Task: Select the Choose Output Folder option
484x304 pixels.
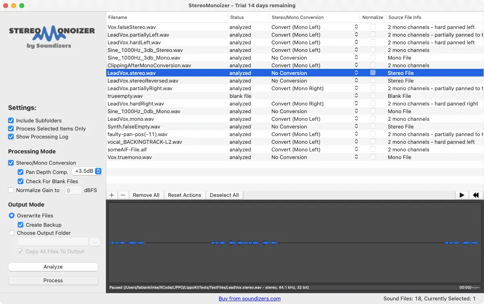Action: (x=11, y=233)
